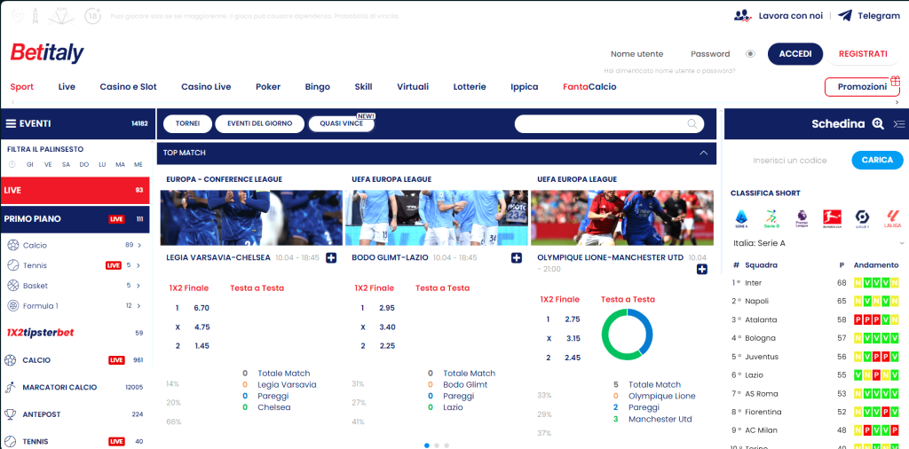Click the Nome utente input field
Screen dimensions: 909x449
636,54
